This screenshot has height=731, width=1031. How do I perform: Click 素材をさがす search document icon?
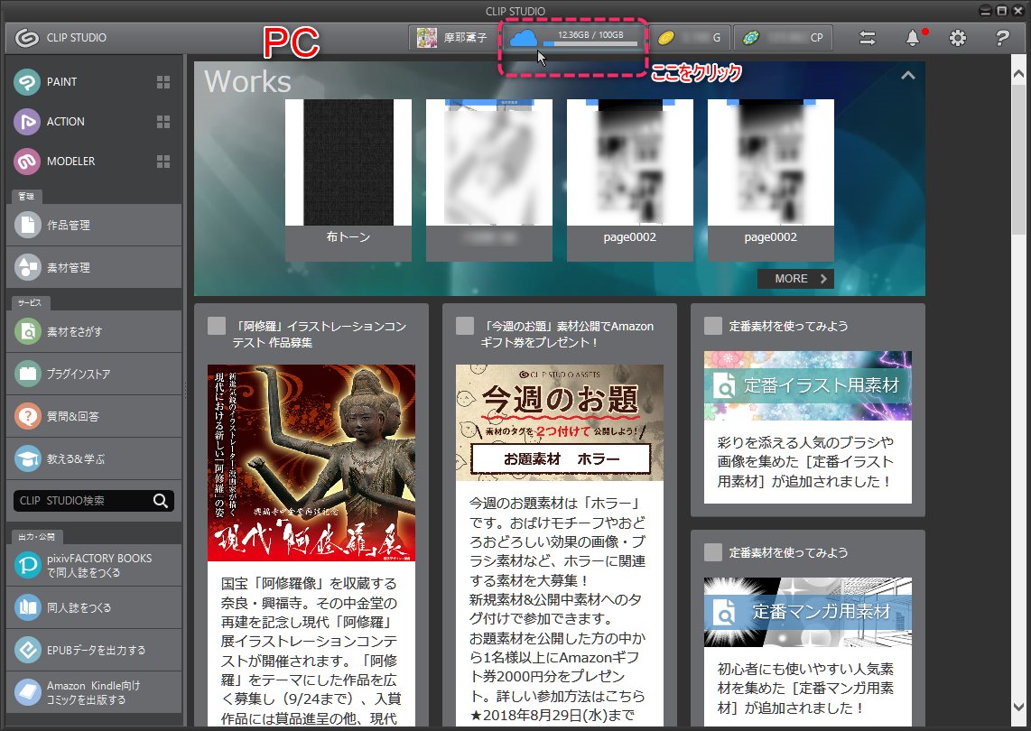click(28, 331)
